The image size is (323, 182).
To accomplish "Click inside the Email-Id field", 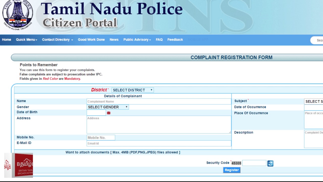I will (158, 143).
